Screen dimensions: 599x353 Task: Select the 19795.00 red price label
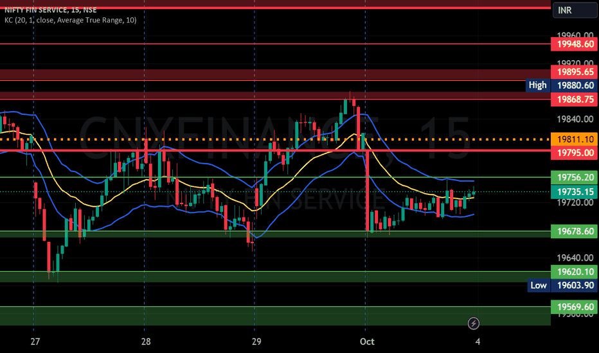pos(574,153)
